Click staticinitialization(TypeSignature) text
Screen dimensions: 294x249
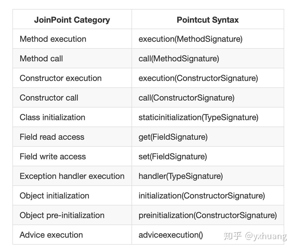pyautogui.click(x=198, y=117)
